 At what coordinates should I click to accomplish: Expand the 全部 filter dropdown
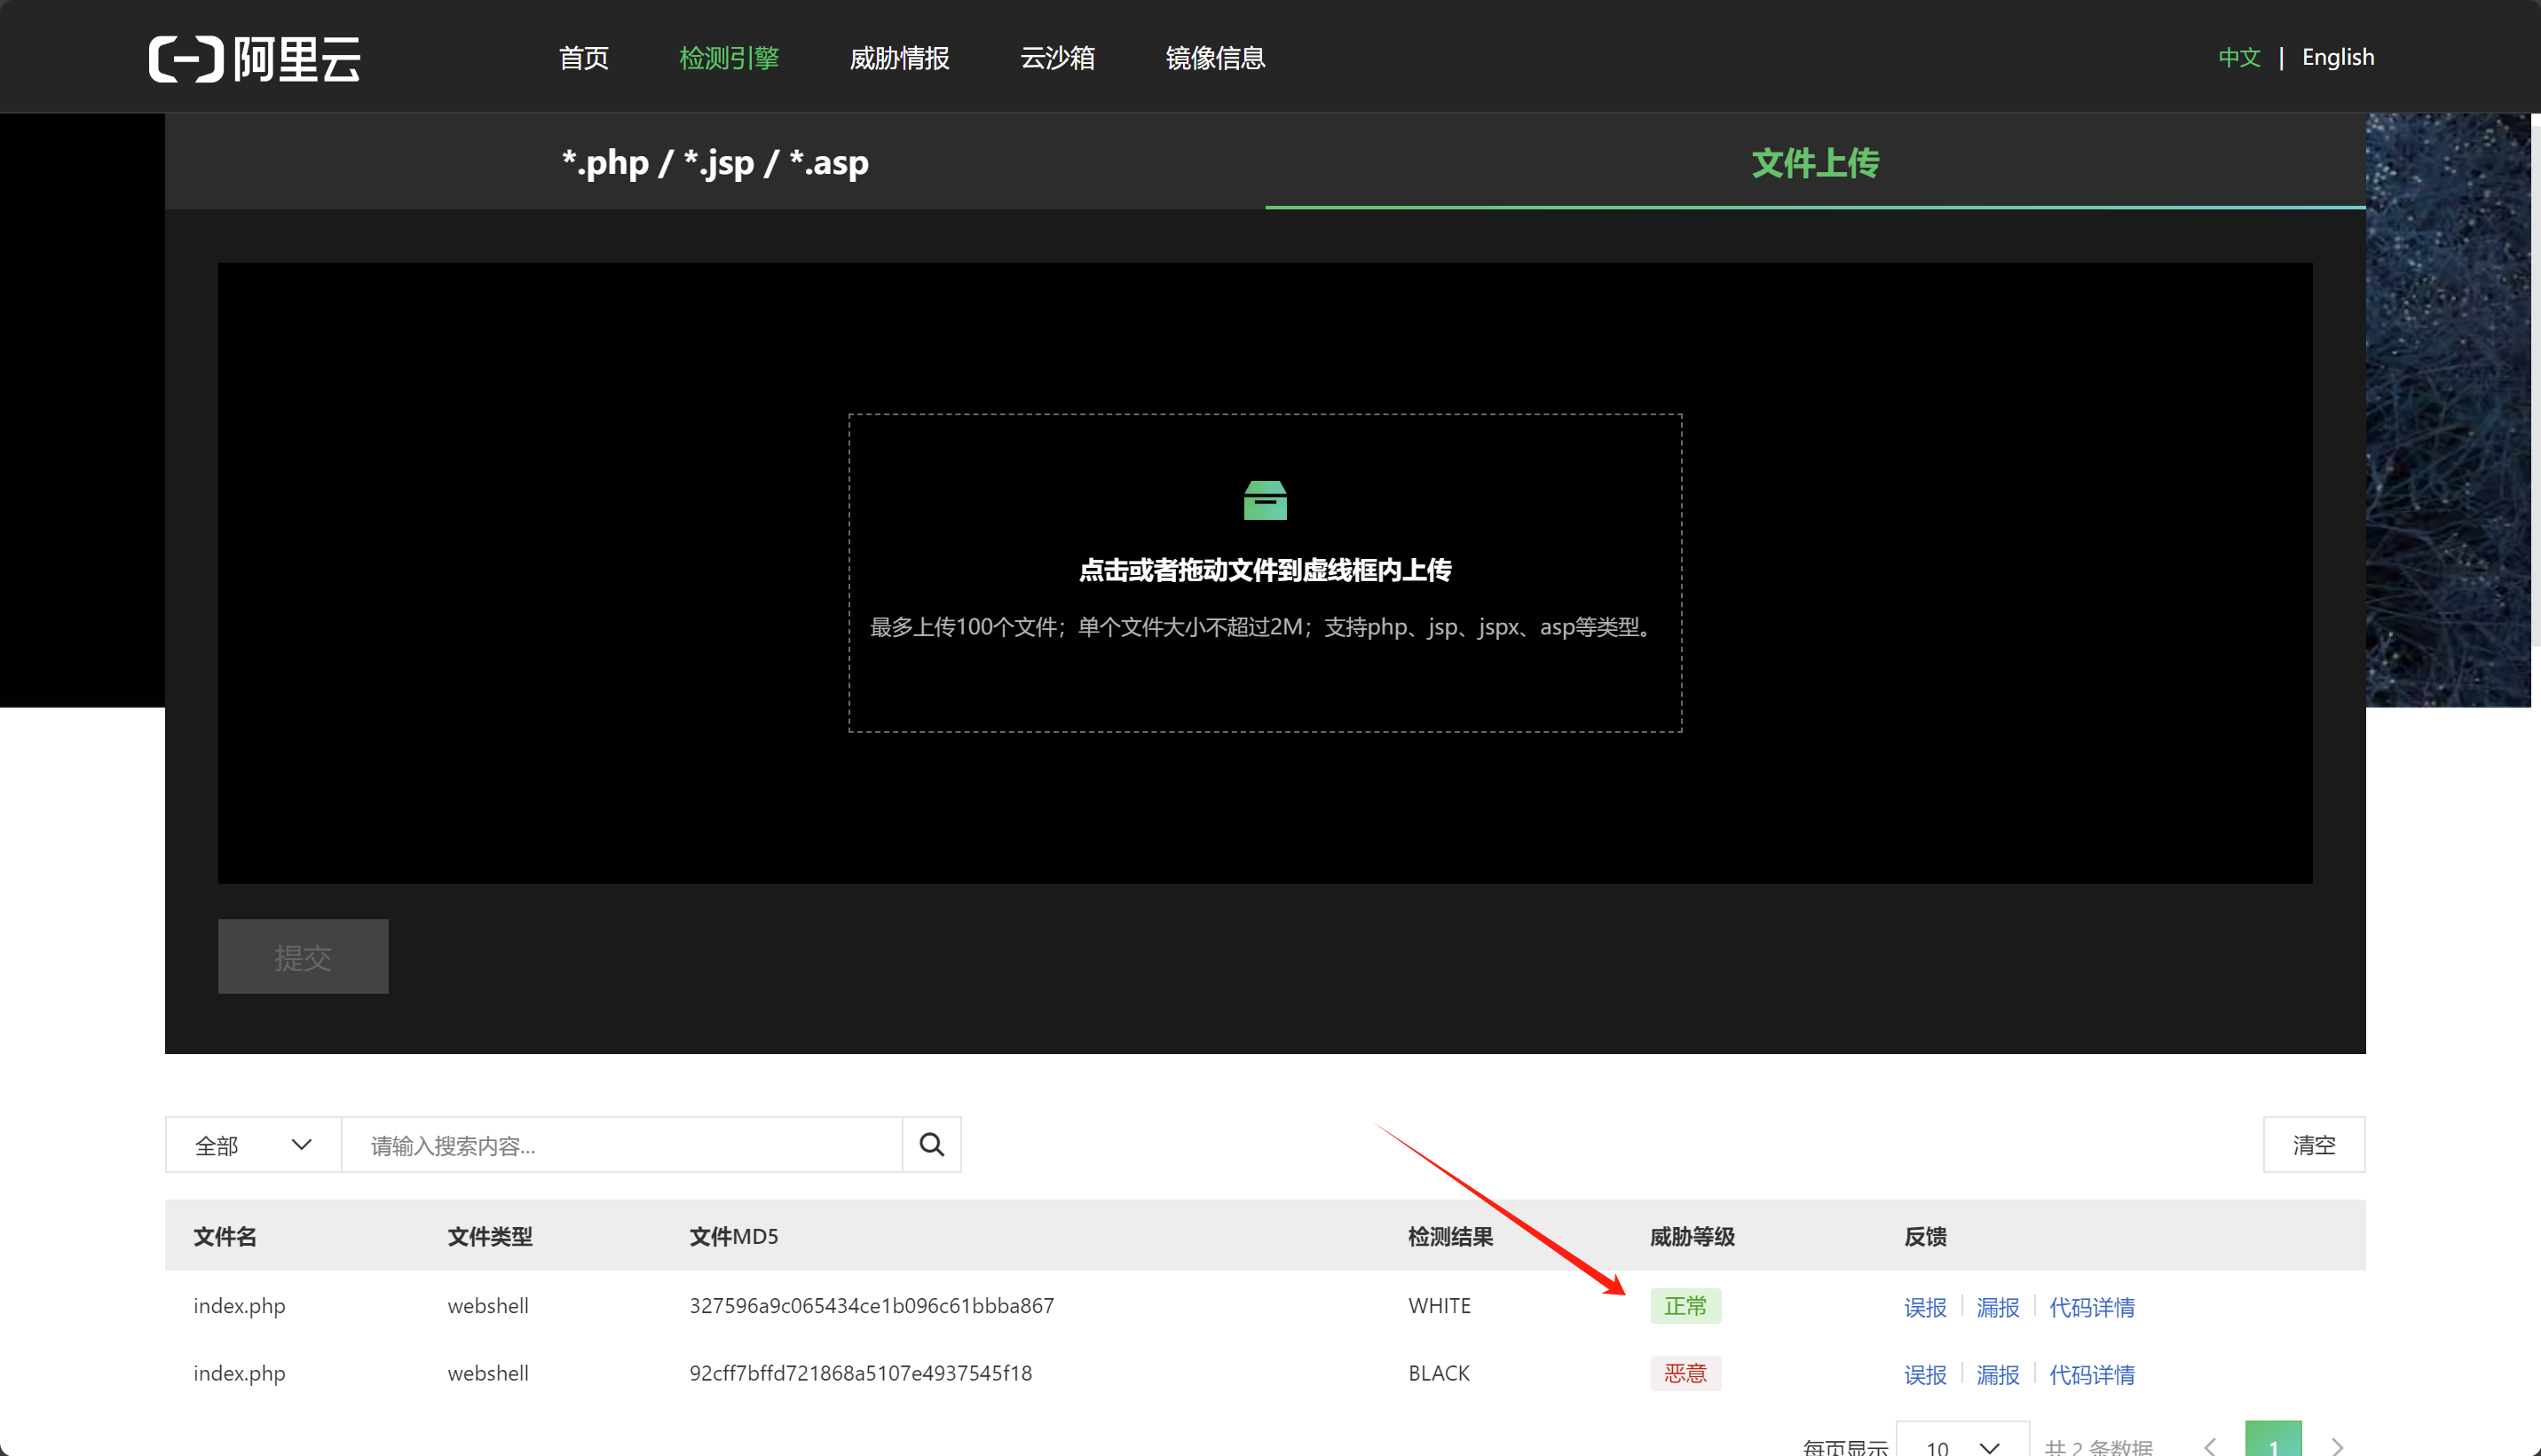click(x=253, y=1144)
